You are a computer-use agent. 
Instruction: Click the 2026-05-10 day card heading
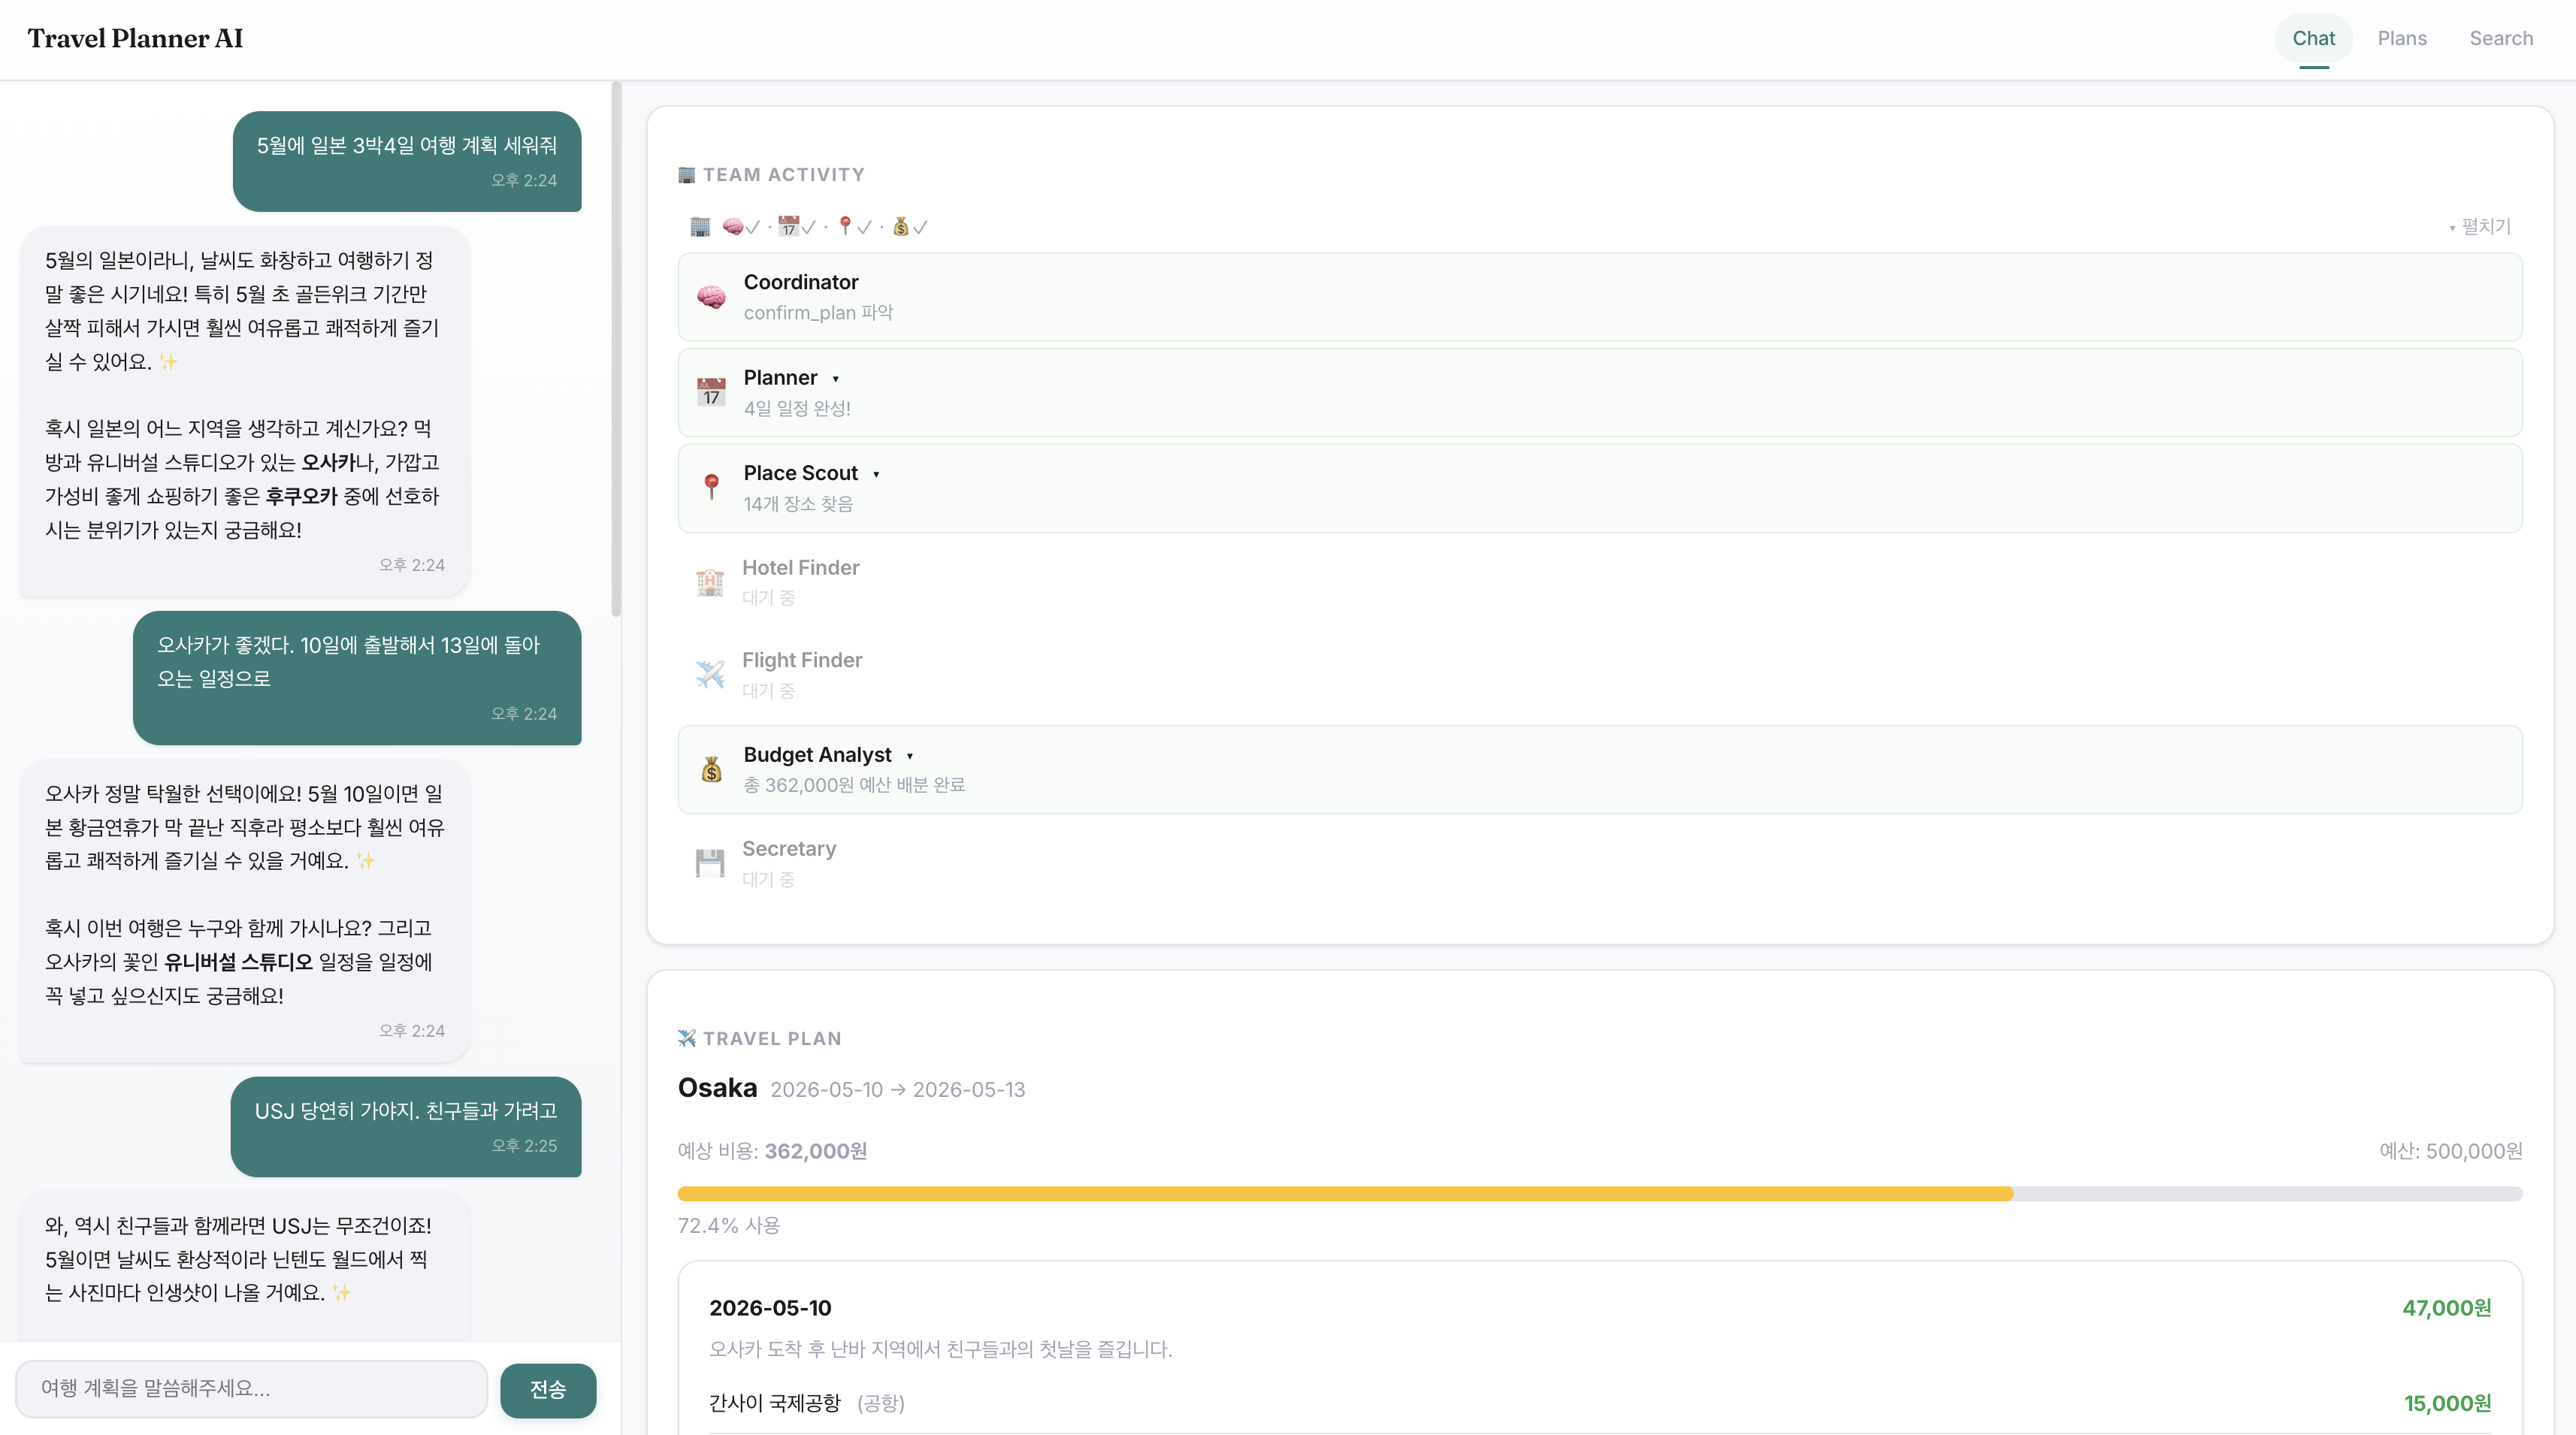[770, 1308]
